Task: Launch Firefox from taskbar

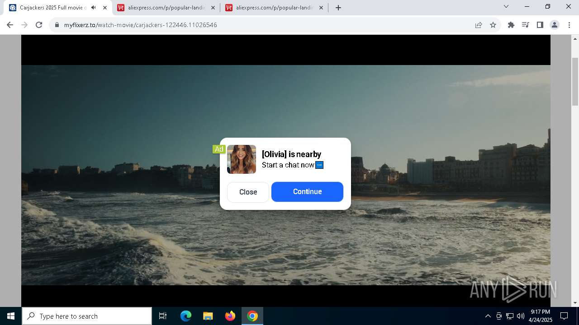Action: click(x=230, y=316)
